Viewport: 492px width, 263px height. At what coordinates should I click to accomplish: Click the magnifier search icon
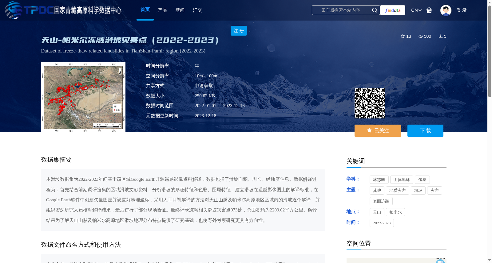point(375,10)
